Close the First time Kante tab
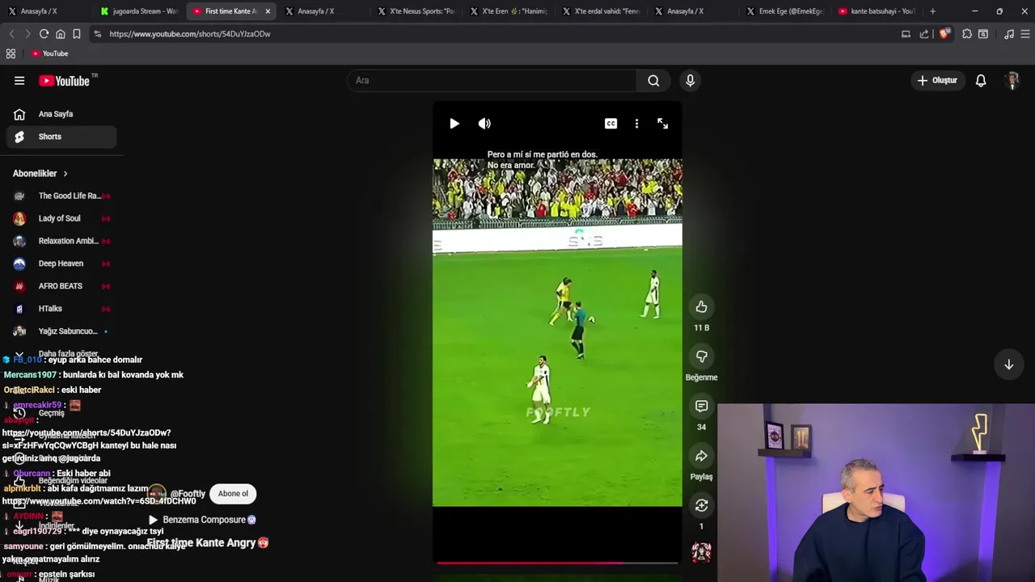Viewport: 1035px width, 582px height. point(268,11)
